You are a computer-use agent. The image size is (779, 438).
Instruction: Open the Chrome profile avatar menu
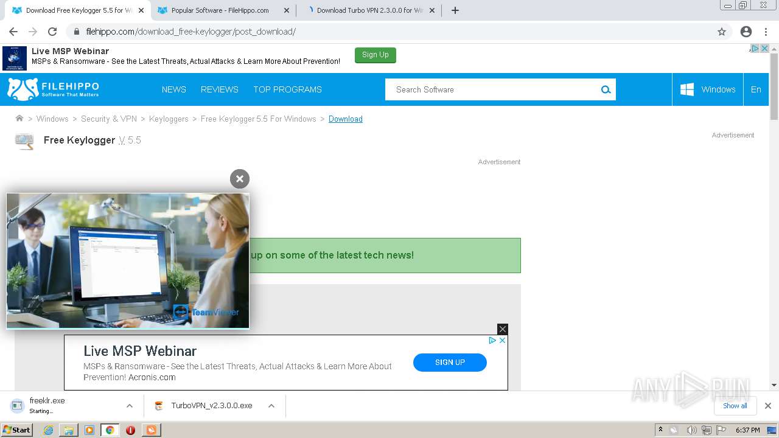[746, 32]
